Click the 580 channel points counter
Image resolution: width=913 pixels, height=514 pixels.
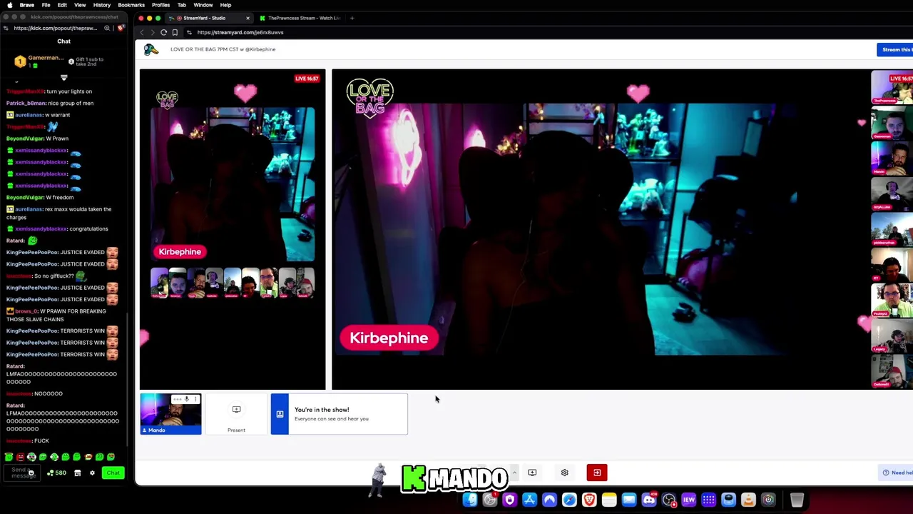(56, 473)
